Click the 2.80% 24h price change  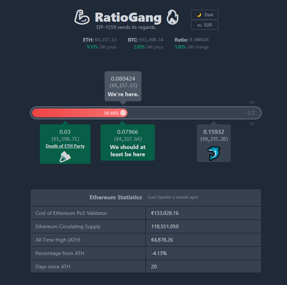coord(139,47)
